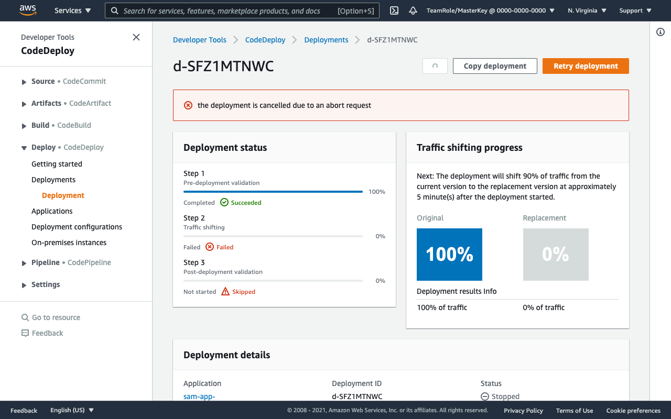Image resolution: width=671 pixels, height=419 pixels.
Task: Click the AWS logo home icon
Action: pyautogui.click(x=27, y=10)
